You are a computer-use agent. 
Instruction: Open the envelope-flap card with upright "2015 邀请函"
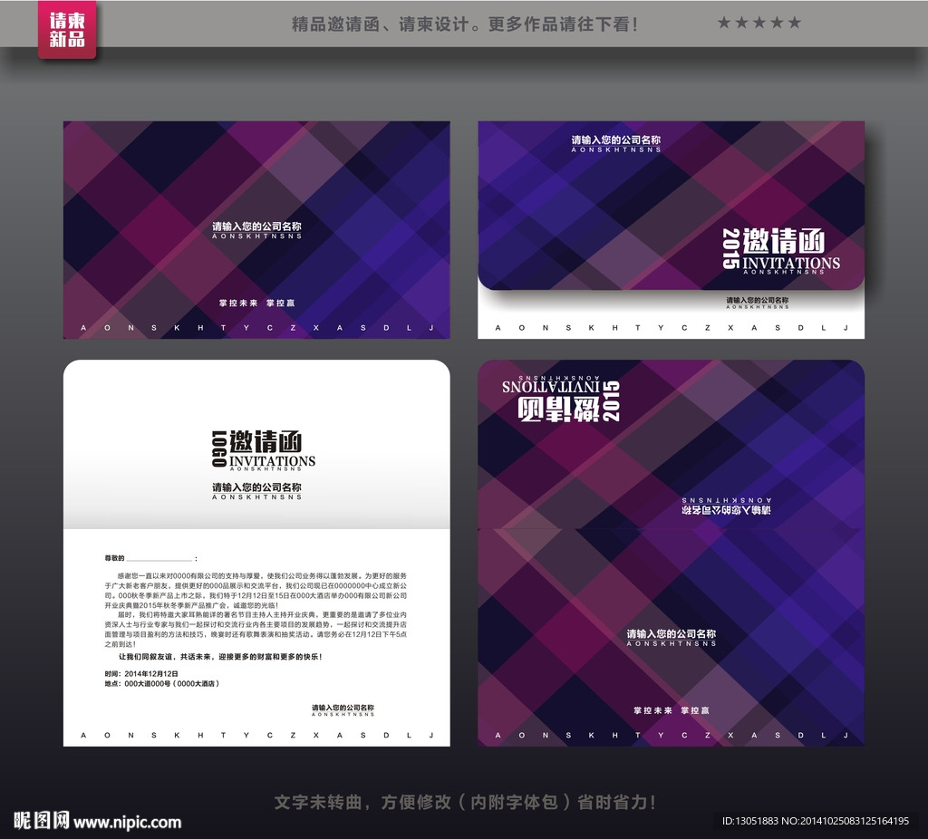[x=672, y=229]
